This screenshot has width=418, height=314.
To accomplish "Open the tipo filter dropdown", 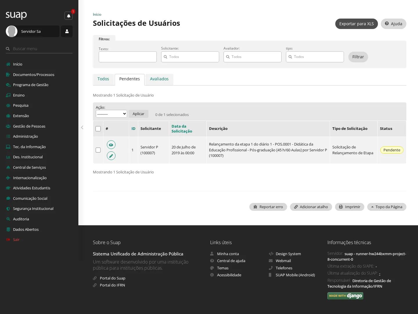I will coord(315,57).
